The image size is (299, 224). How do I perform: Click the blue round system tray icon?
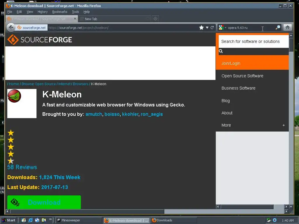274,220
